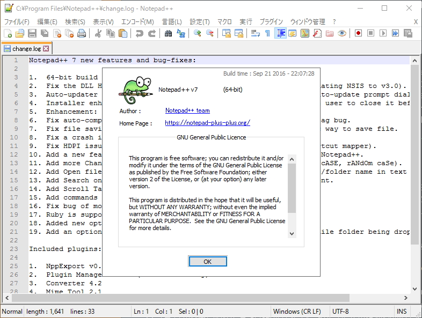
Task: Create a new file from the toolbar
Action: (8, 33)
